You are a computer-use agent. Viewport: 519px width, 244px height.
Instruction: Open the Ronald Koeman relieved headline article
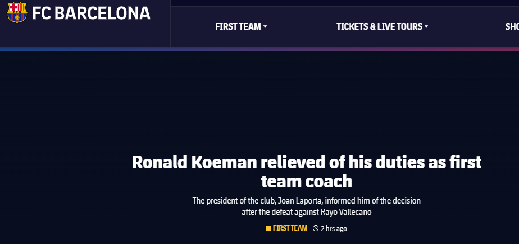(x=307, y=172)
